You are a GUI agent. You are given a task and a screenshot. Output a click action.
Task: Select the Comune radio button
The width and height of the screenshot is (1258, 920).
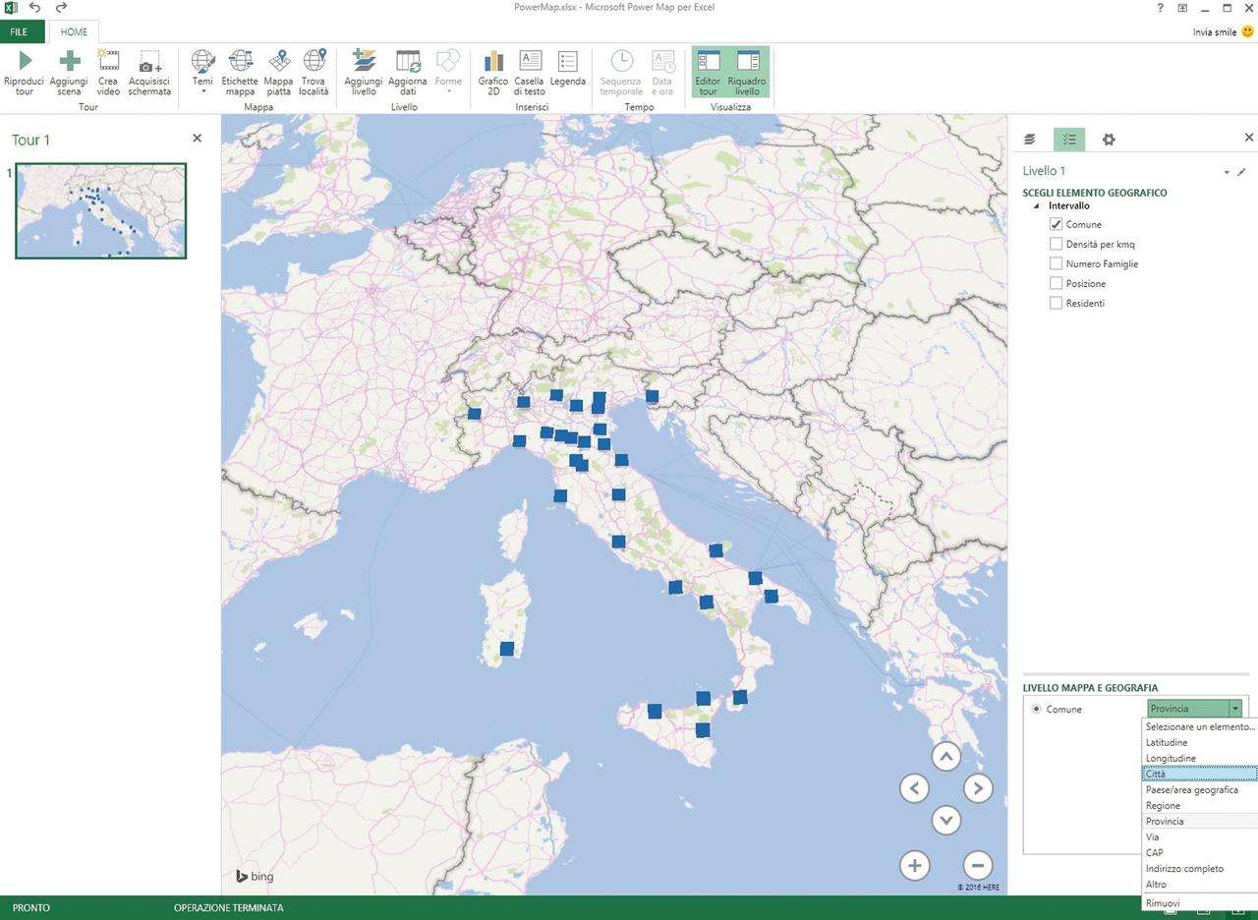1036,709
